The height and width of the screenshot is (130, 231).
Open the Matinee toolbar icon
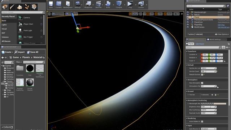[x=99, y=5]
